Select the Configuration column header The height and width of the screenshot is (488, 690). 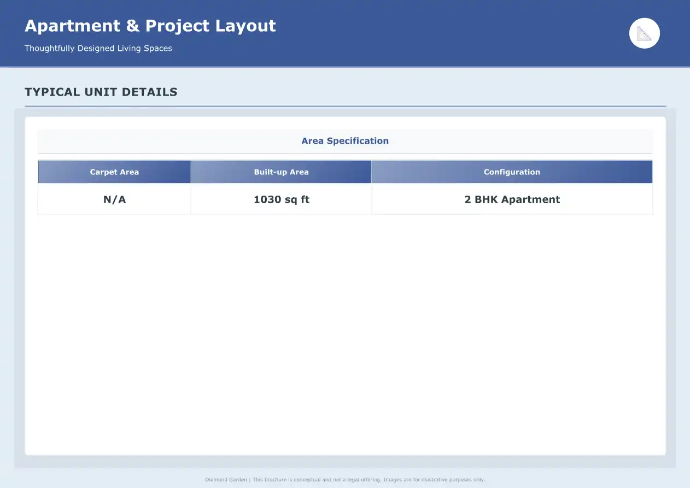tap(512, 172)
